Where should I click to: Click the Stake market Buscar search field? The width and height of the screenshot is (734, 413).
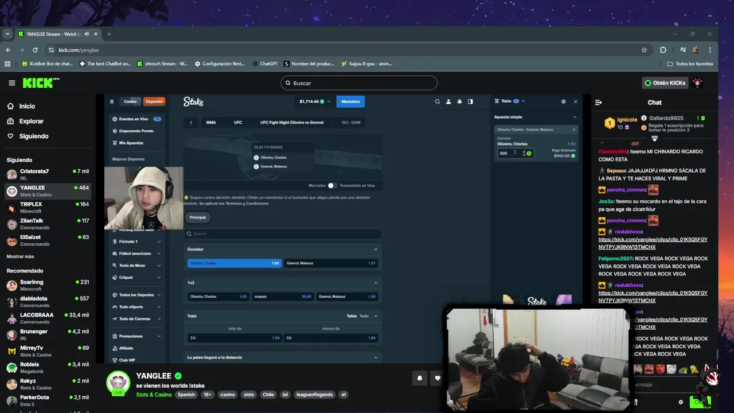point(283,234)
